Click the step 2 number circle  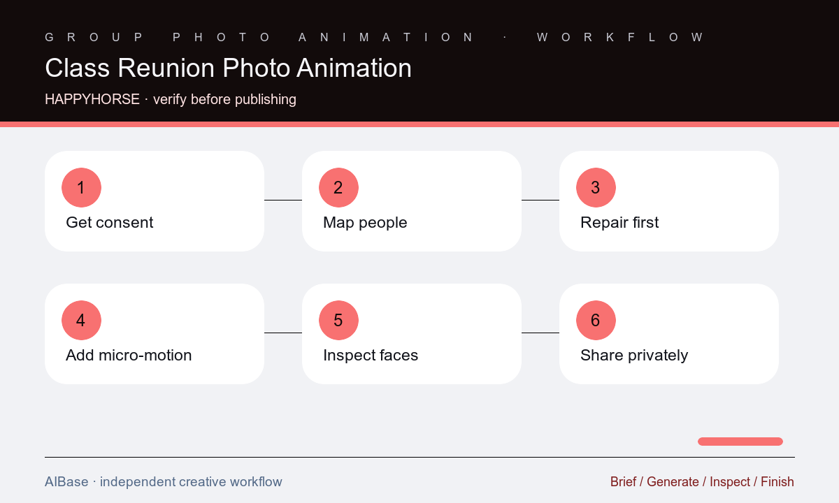tap(338, 187)
